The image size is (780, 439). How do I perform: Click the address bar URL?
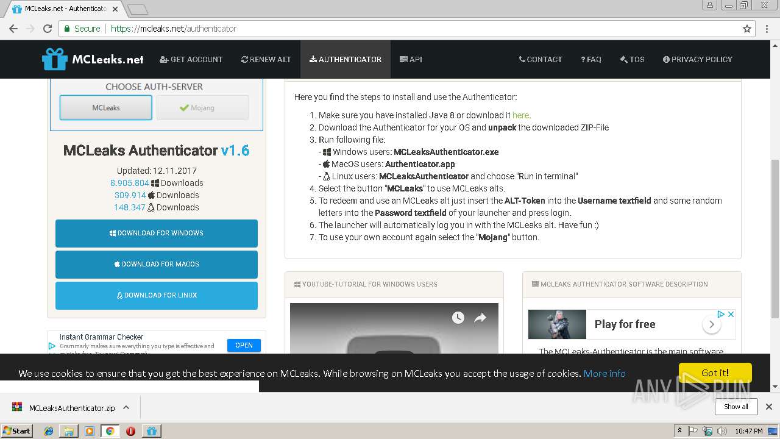(174, 29)
